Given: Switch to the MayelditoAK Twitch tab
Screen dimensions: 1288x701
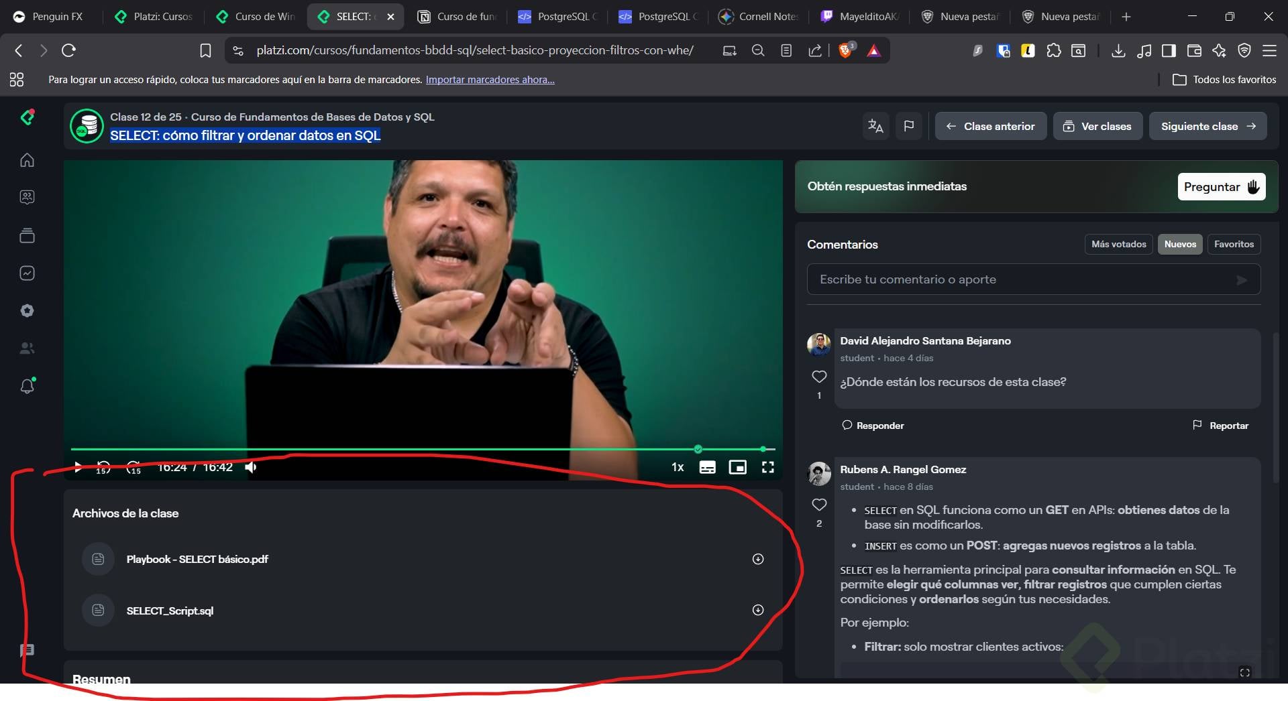Looking at the screenshot, I should coord(860,17).
